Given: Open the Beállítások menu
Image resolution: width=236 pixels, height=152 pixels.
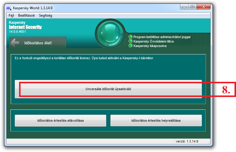Looking at the screenshot, I should click(27, 15).
